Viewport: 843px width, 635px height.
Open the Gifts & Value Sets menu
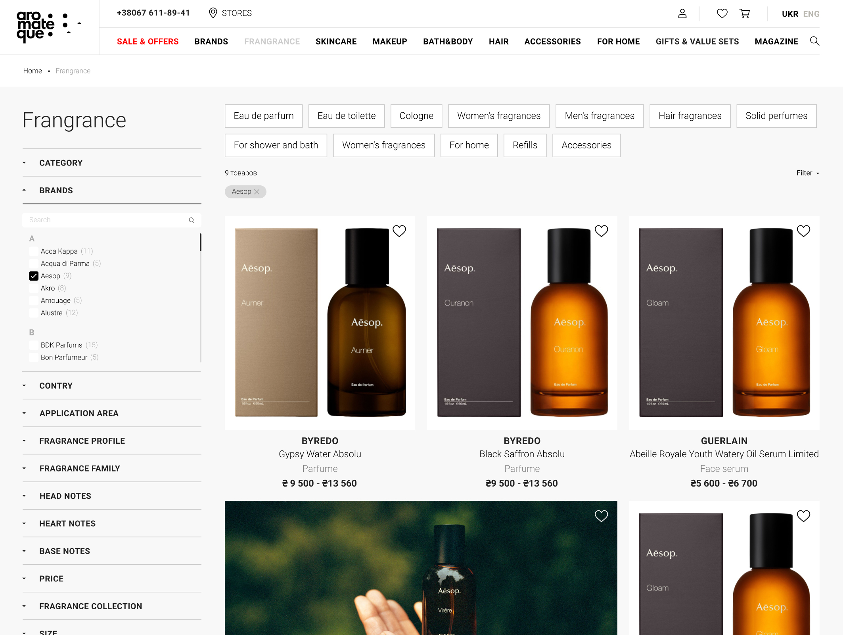[x=697, y=41]
